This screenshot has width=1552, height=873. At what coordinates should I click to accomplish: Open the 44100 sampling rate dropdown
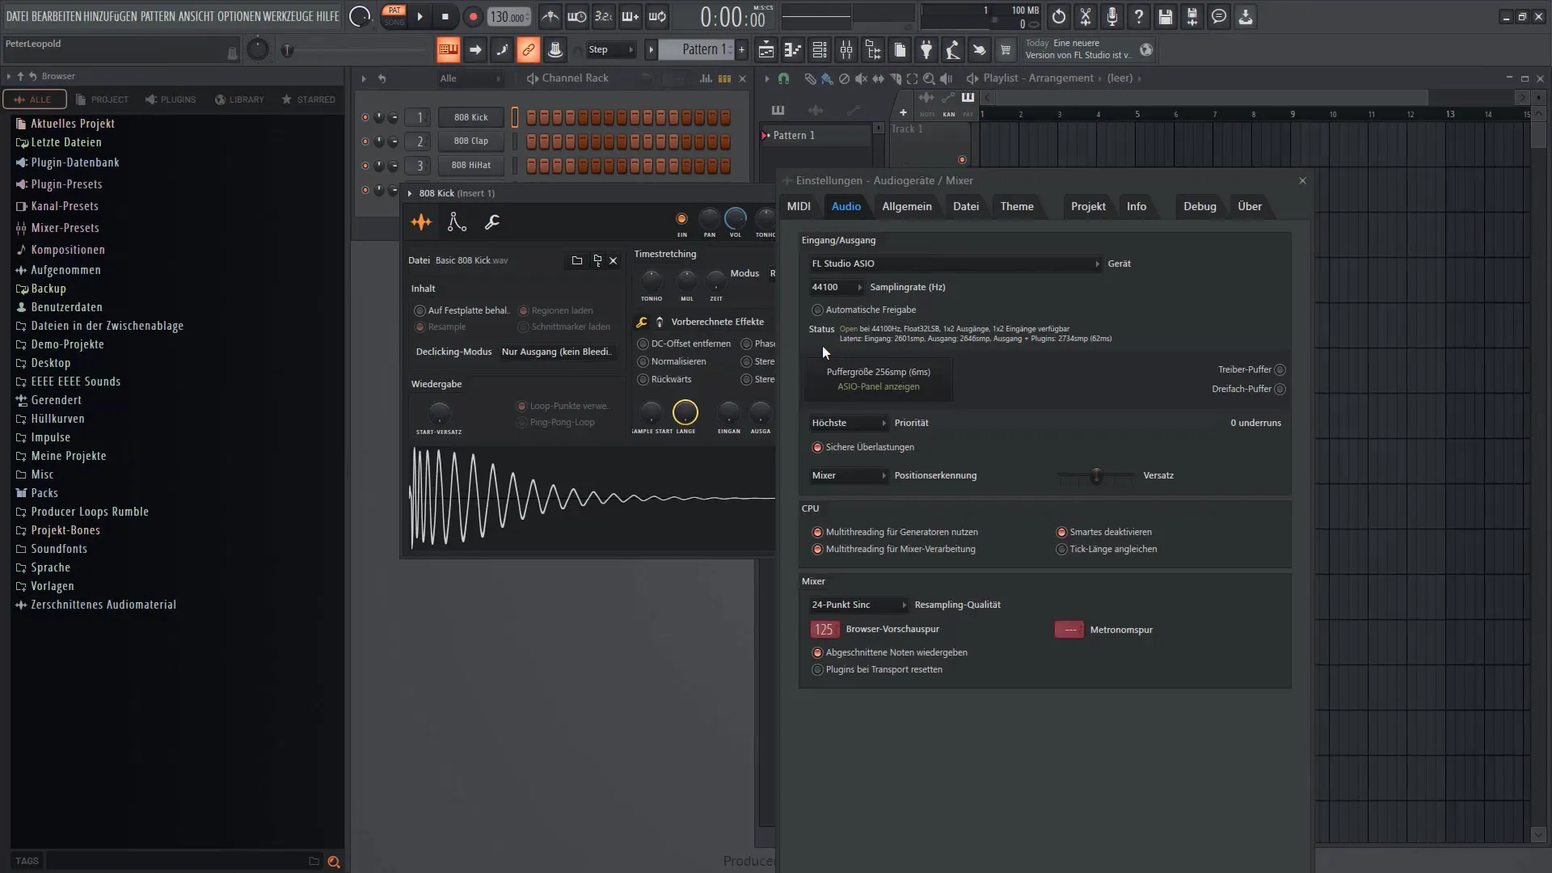pos(836,287)
